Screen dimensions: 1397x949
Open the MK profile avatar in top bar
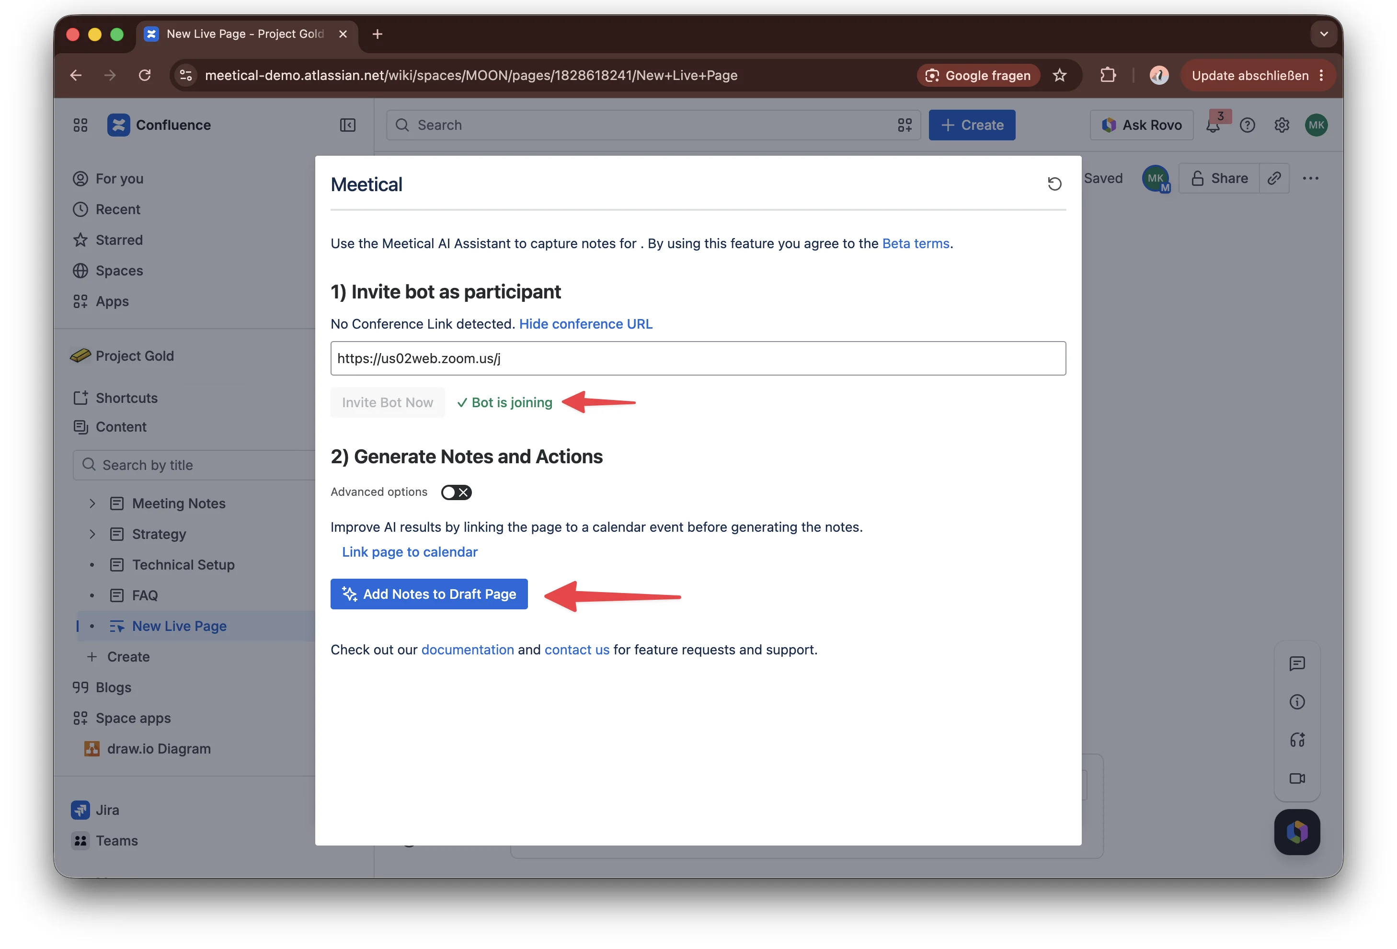coord(1316,125)
